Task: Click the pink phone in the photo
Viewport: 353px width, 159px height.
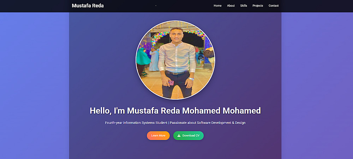Action: 171,82
